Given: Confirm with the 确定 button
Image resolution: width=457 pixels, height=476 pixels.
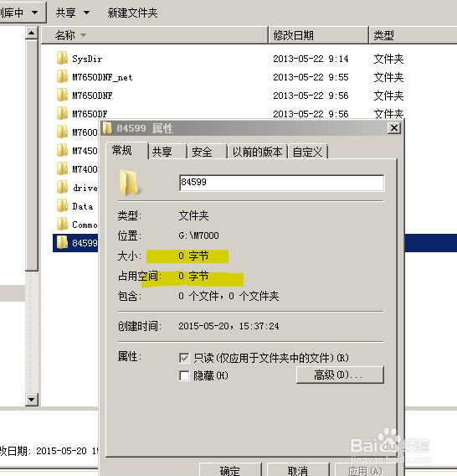Looking at the screenshot, I should click(230, 470).
